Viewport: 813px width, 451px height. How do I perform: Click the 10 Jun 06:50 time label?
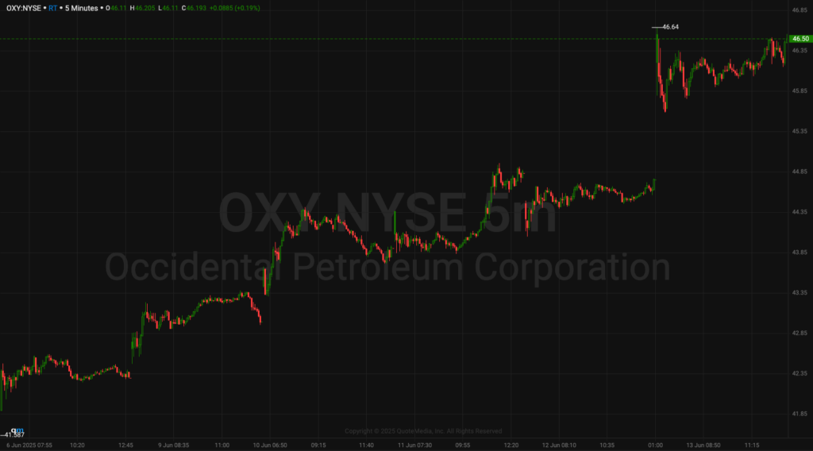click(270, 445)
